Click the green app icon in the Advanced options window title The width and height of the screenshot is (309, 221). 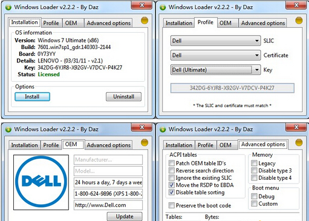[x=163, y=130]
